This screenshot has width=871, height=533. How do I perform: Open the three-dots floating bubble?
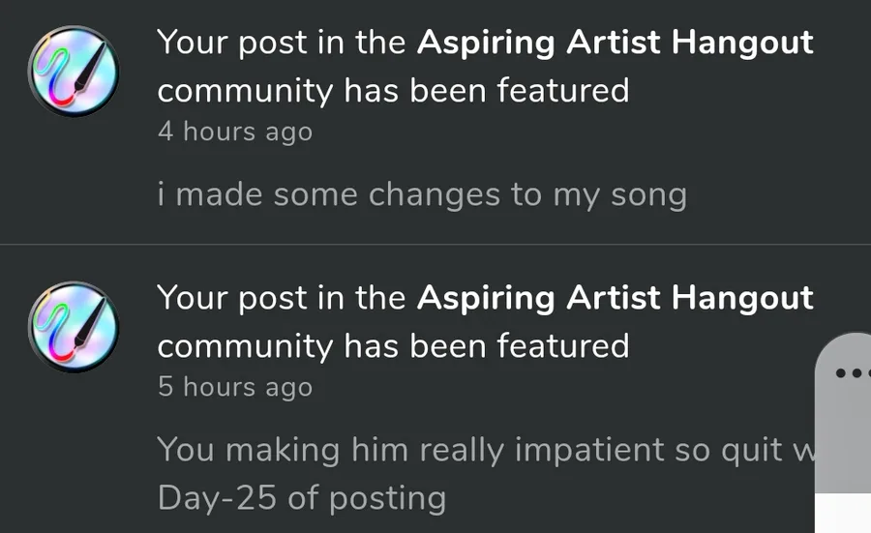[x=854, y=372]
